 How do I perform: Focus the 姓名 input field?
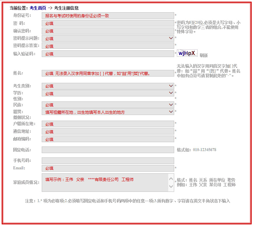tap(108, 73)
